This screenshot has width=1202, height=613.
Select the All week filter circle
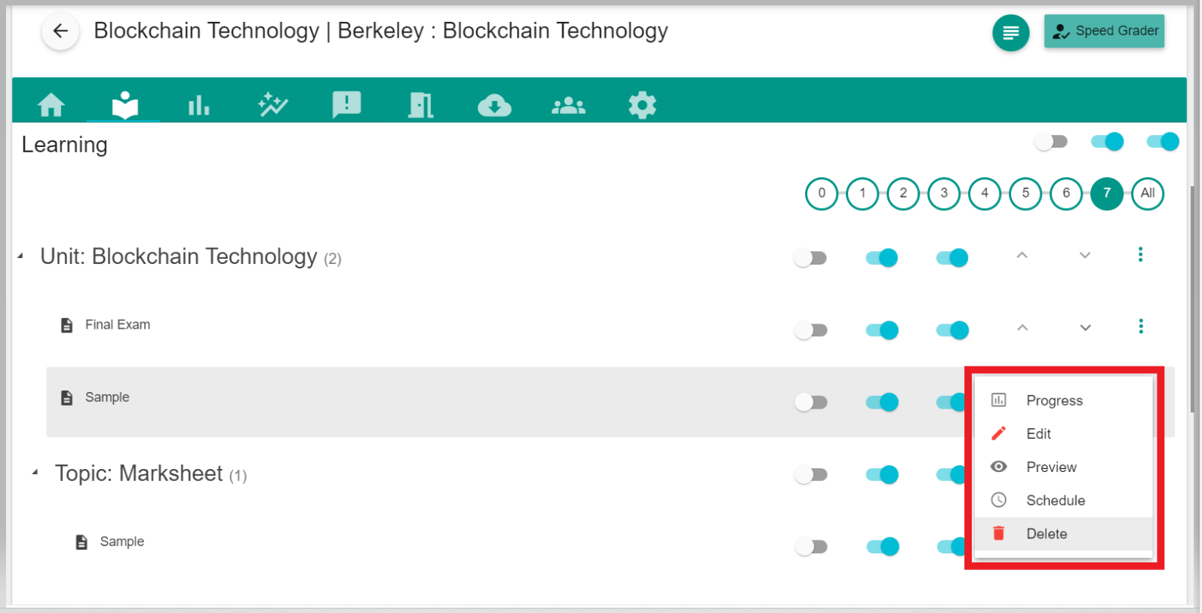click(x=1147, y=194)
